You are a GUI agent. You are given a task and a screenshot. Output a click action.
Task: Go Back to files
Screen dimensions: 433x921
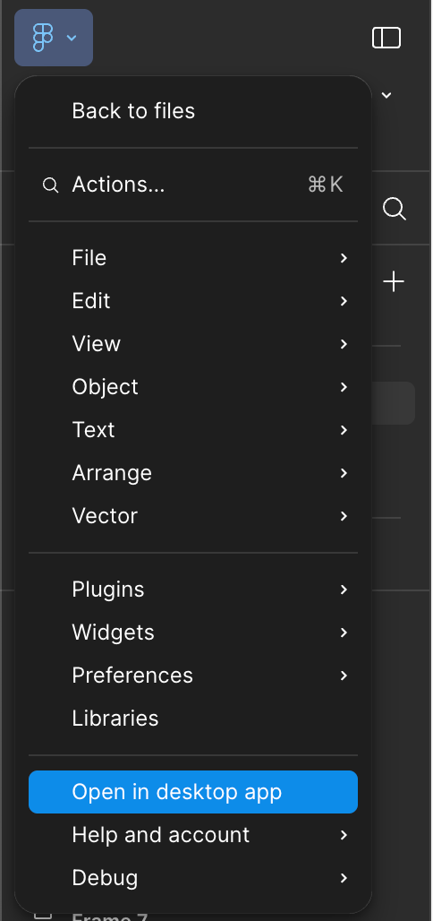click(193, 110)
